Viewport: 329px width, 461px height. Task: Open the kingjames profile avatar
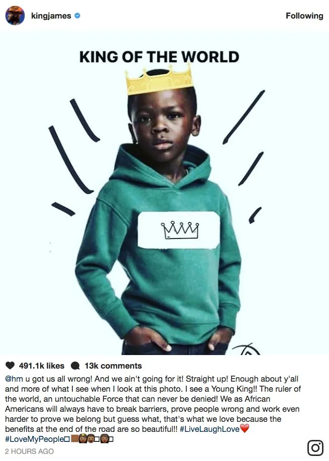(15, 15)
